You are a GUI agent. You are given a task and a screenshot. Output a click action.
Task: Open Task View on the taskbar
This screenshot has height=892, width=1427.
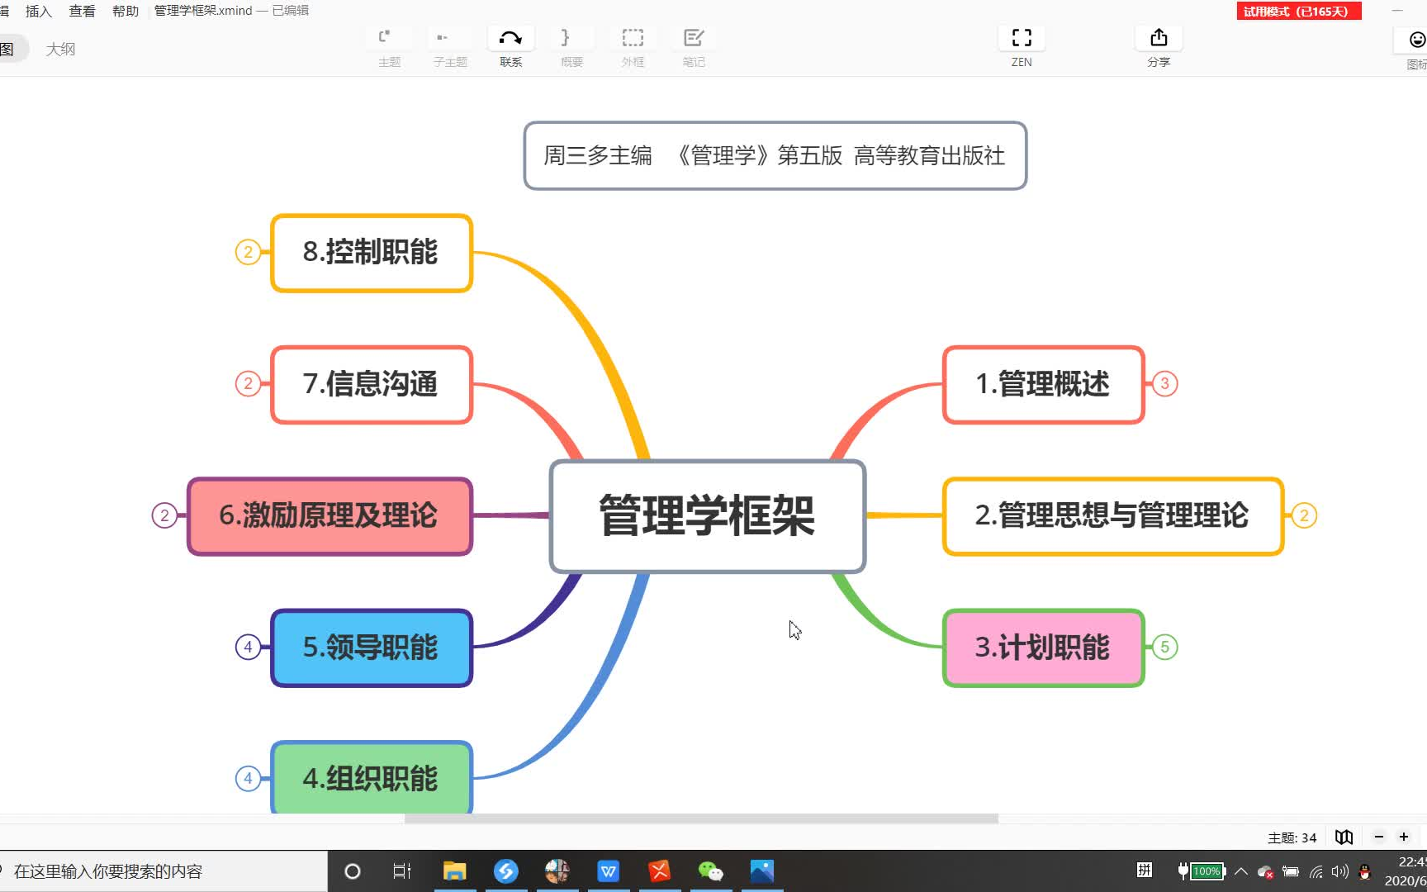click(x=402, y=871)
